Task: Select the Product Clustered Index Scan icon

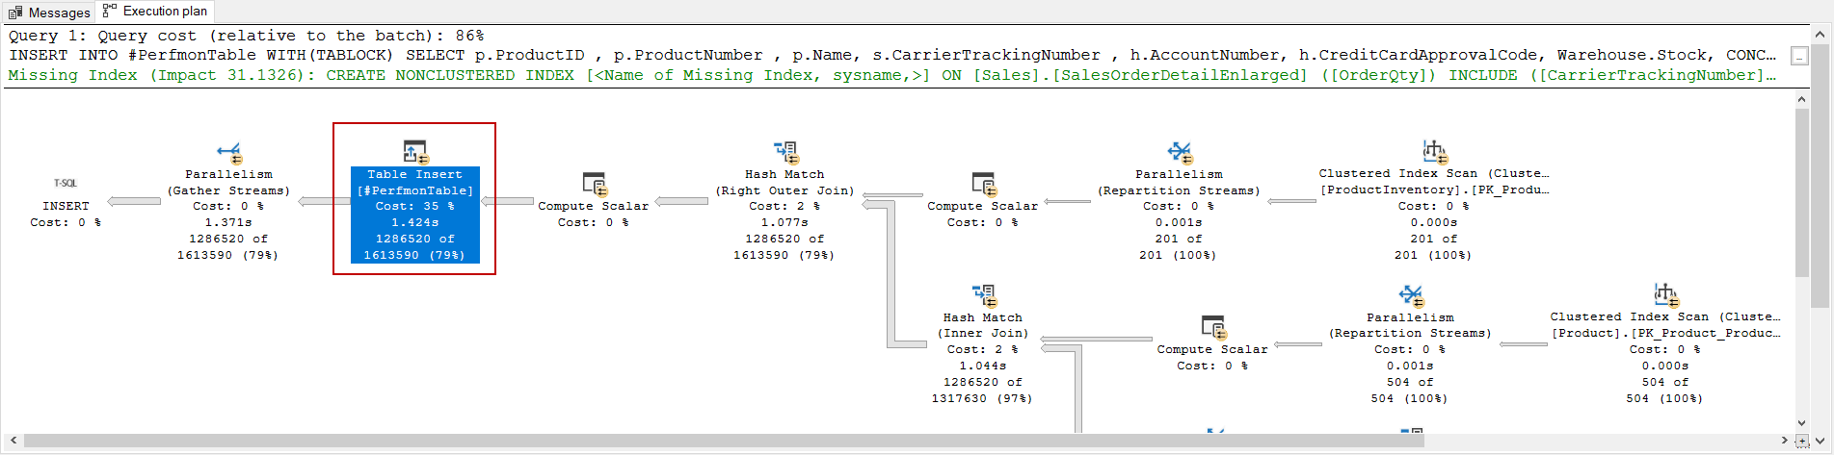Action: 1665,294
